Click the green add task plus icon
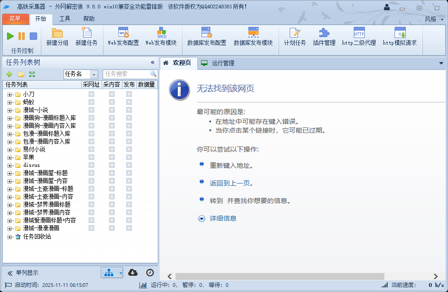Image resolution: width=448 pixels, height=292 pixels. point(9,74)
